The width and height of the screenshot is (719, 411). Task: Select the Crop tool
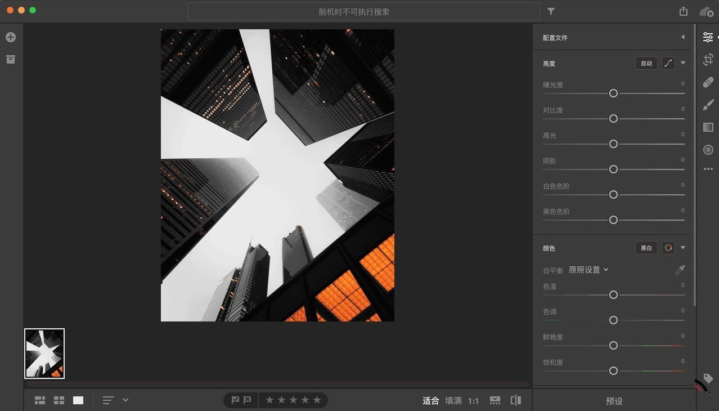[x=708, y=59]
